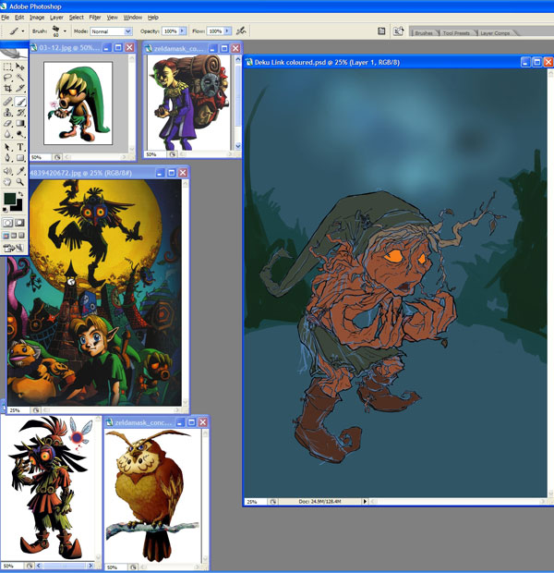554x573 pixels.
Task: Open the Edit menu
Action: tap(19, 18)
